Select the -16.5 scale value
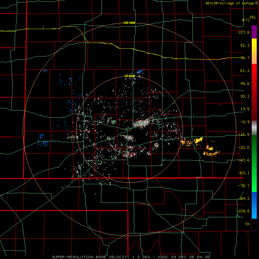The image size is (259, 259). [x=244, y=135]
